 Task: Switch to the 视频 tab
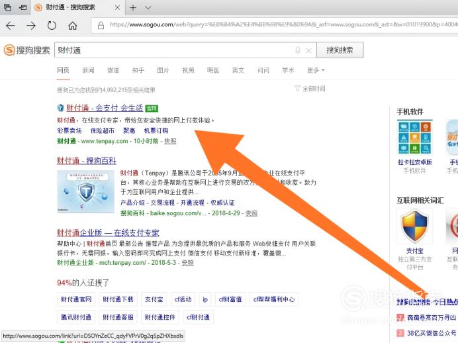click(188, 70)
